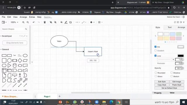This screenshot has width=187, height=105.
Task: Open the Fill Color bucket tool
Action: [x=62, y=22]
